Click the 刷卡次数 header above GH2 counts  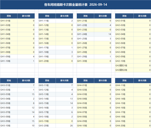pyautogui.click(x=142, y=16)
